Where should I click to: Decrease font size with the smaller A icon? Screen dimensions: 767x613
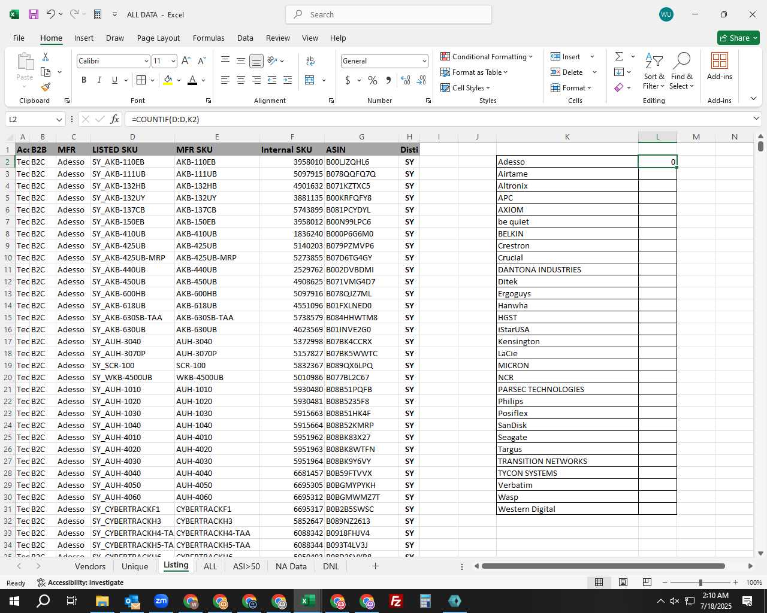pyautogui.click(x=201, y=61)
